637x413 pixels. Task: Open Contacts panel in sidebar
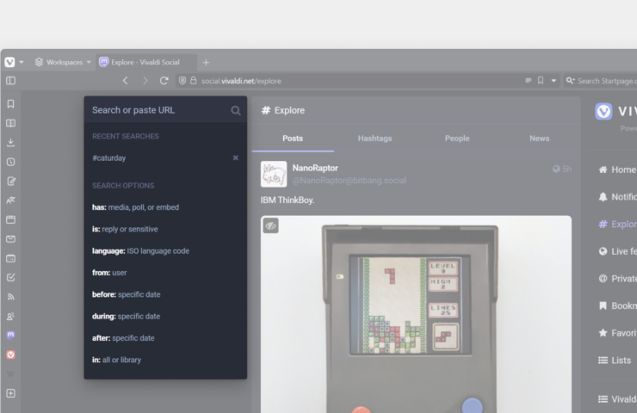11,316
